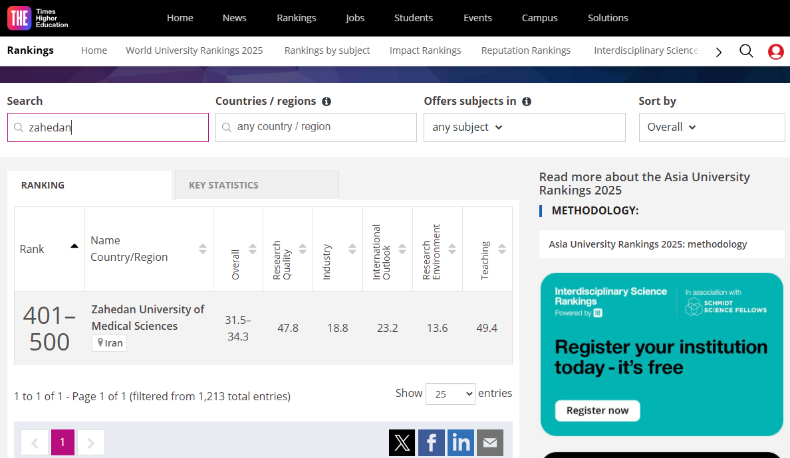Sort table by Research Quality arrows
Image resolution: width=790 pixels, height=458 pixels.
coord(303,249)
